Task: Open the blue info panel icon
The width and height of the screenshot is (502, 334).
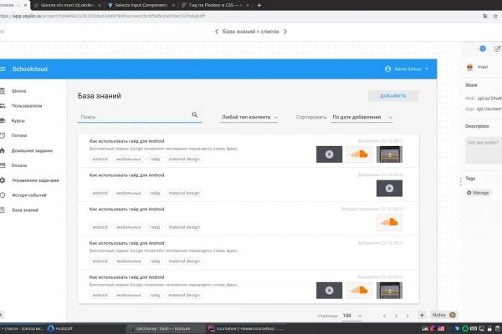Action: pos(483,48)
